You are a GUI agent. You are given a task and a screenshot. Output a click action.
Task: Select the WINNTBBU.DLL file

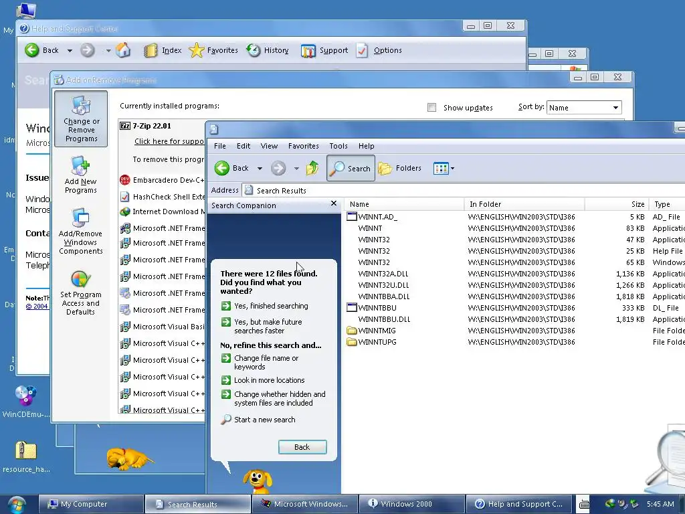[x=384, y=319]
